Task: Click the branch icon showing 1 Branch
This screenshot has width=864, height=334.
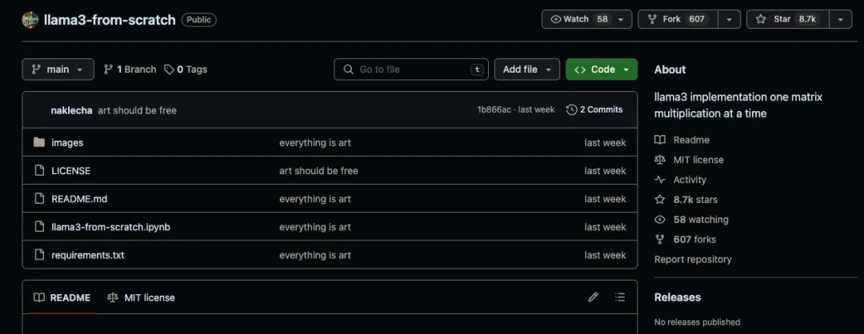Action: pyautogui.click(x=109, y=70)
